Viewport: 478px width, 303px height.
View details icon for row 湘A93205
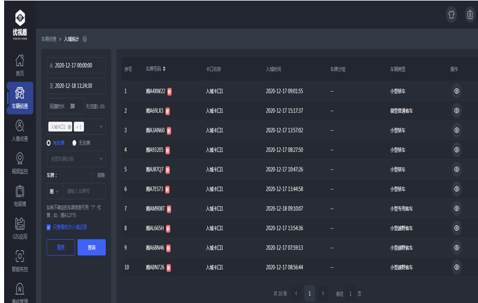[x=456, y=150]
